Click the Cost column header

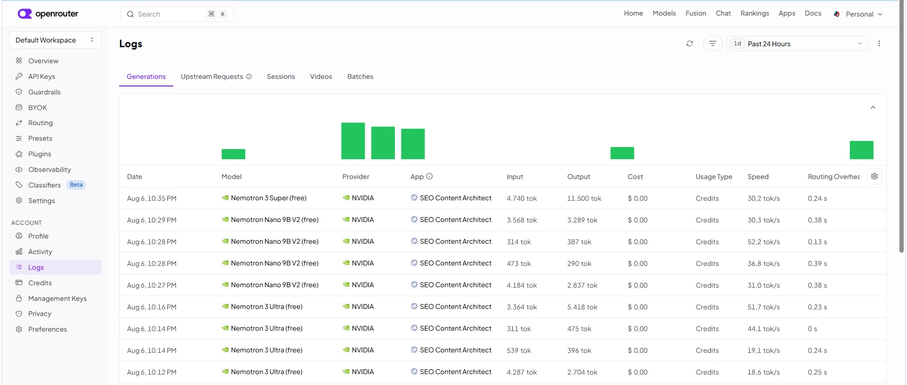[635, 177]
